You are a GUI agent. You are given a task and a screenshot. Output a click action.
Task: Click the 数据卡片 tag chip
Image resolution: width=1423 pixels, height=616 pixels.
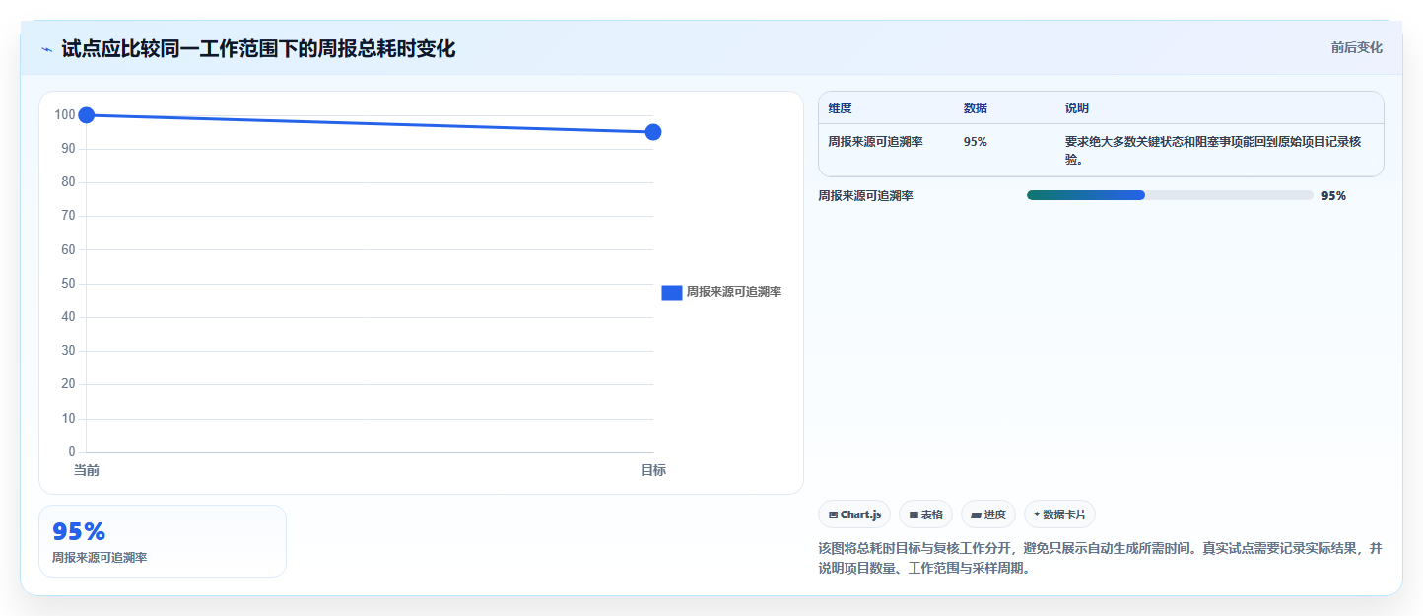[x=1059, y=514]
